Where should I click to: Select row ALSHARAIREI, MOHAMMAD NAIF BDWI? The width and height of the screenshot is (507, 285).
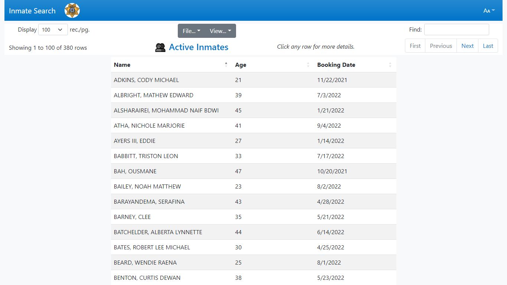[253, 110]
